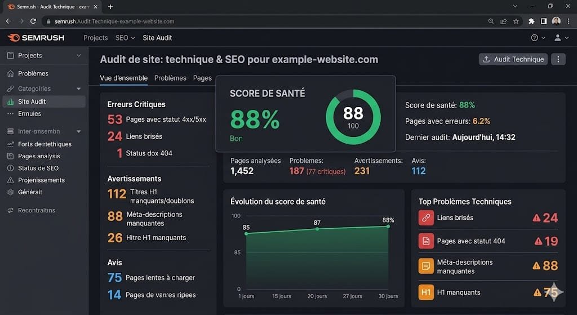Click the browser share icon

(503, 21)
